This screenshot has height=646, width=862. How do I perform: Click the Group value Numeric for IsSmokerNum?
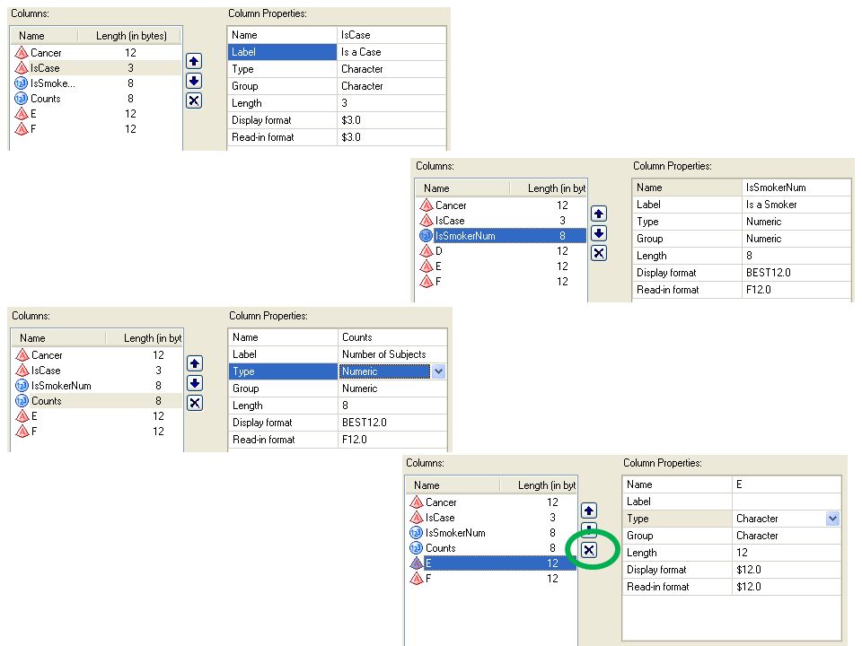coord(796,239)
